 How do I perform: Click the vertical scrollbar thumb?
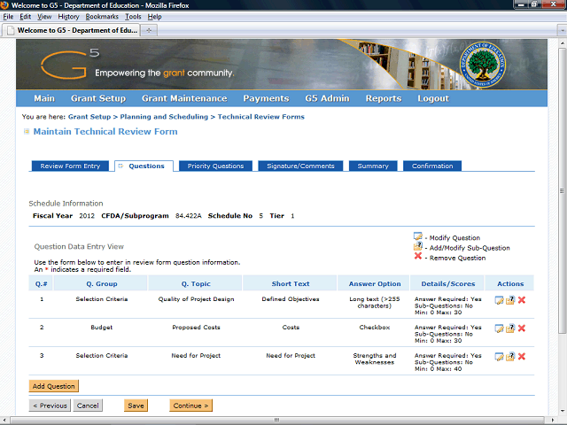(x=562, y=191)
